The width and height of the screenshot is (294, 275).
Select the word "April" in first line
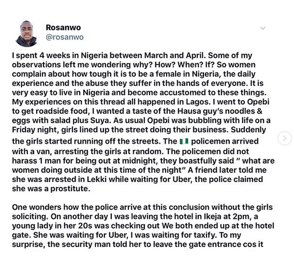196,56
